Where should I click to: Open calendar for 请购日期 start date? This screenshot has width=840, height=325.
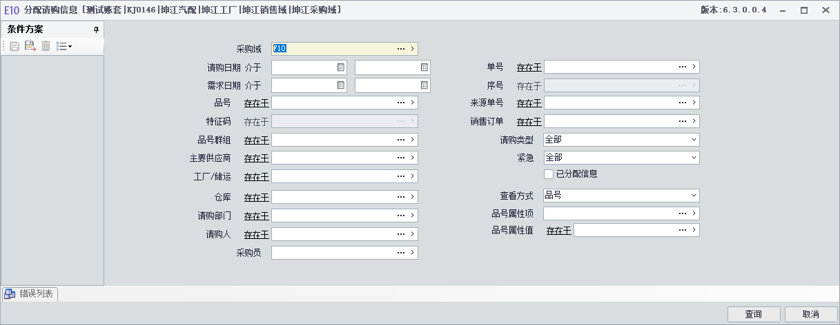(341, 67)
